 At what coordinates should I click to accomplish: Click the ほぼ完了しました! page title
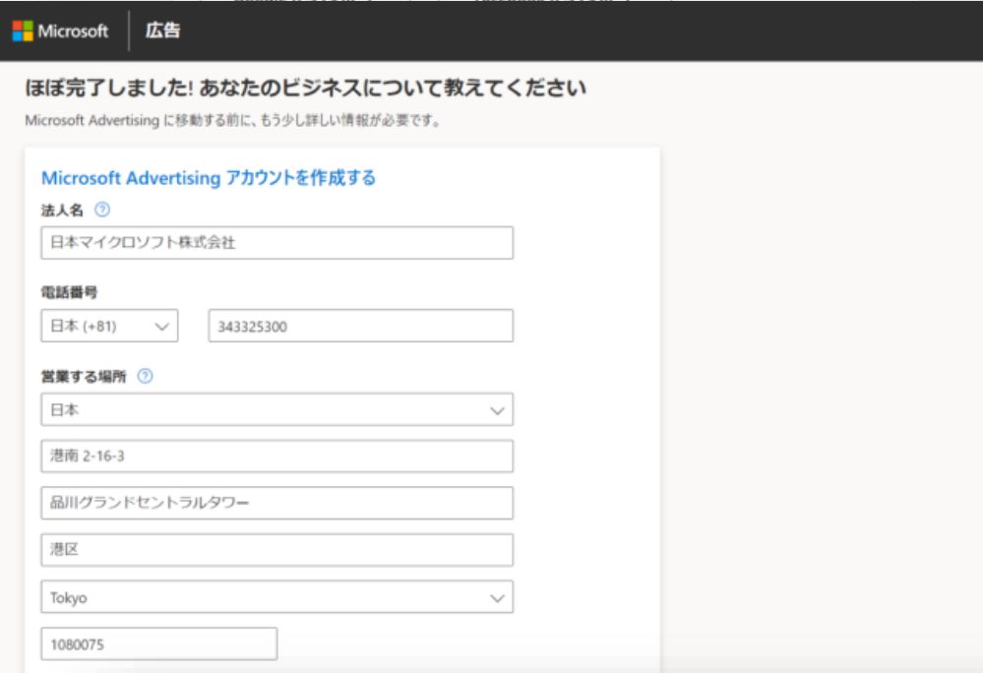(x=305, y=90)
